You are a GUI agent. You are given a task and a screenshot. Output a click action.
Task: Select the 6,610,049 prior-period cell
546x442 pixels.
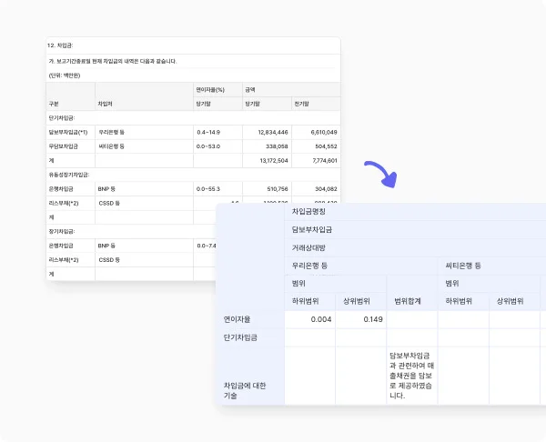[x=319, y=132]
